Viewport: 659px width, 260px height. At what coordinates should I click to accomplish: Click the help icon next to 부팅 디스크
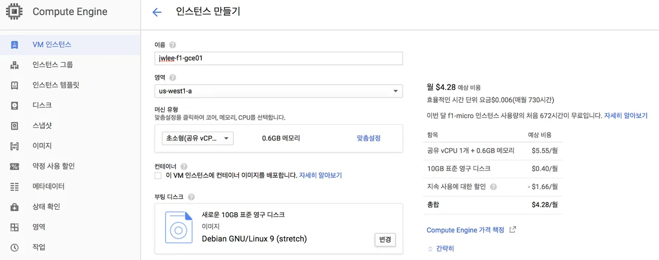pos(191,197)
